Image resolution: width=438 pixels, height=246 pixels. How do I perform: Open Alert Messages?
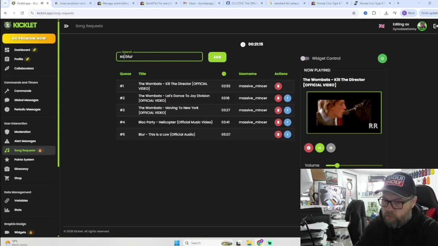pyautogui.click(x=25, y=141)
